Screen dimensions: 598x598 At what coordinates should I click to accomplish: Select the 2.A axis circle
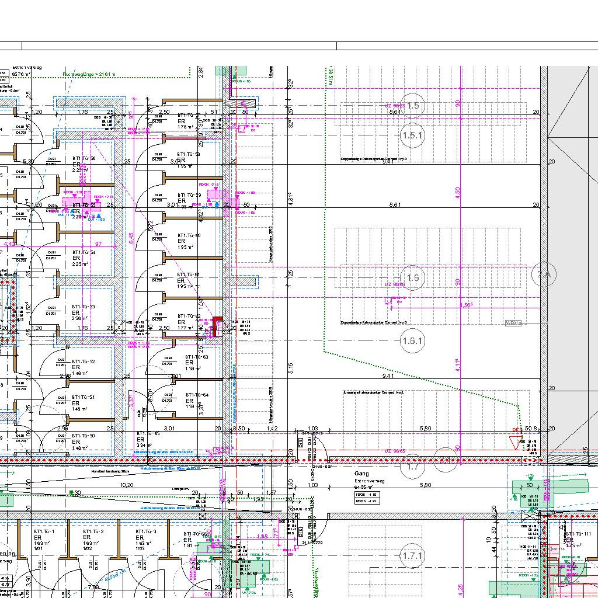(x=544, y=274)
